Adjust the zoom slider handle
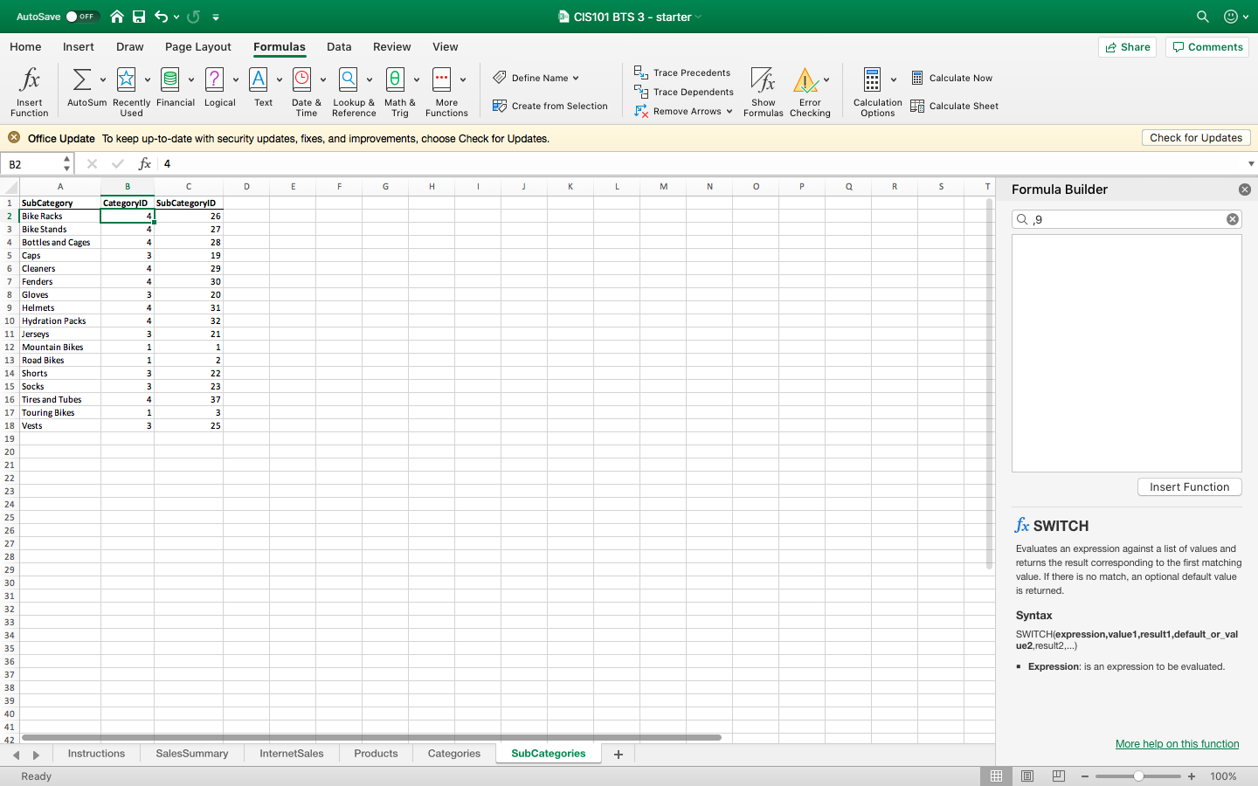The width and height of the screenshot is (1258, 786). 1138,776
